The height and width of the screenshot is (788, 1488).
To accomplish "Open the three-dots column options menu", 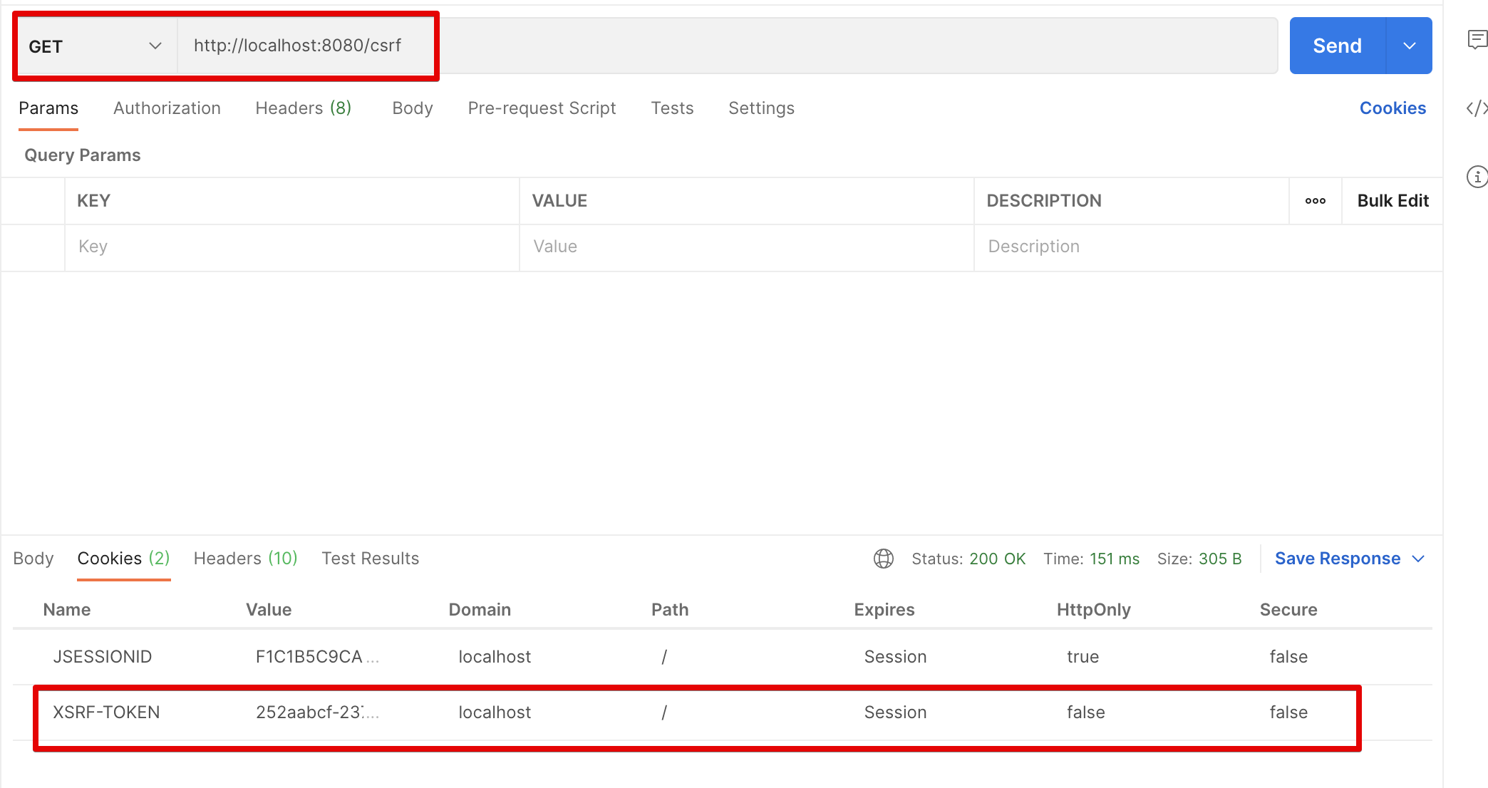I will point(1315,201).
